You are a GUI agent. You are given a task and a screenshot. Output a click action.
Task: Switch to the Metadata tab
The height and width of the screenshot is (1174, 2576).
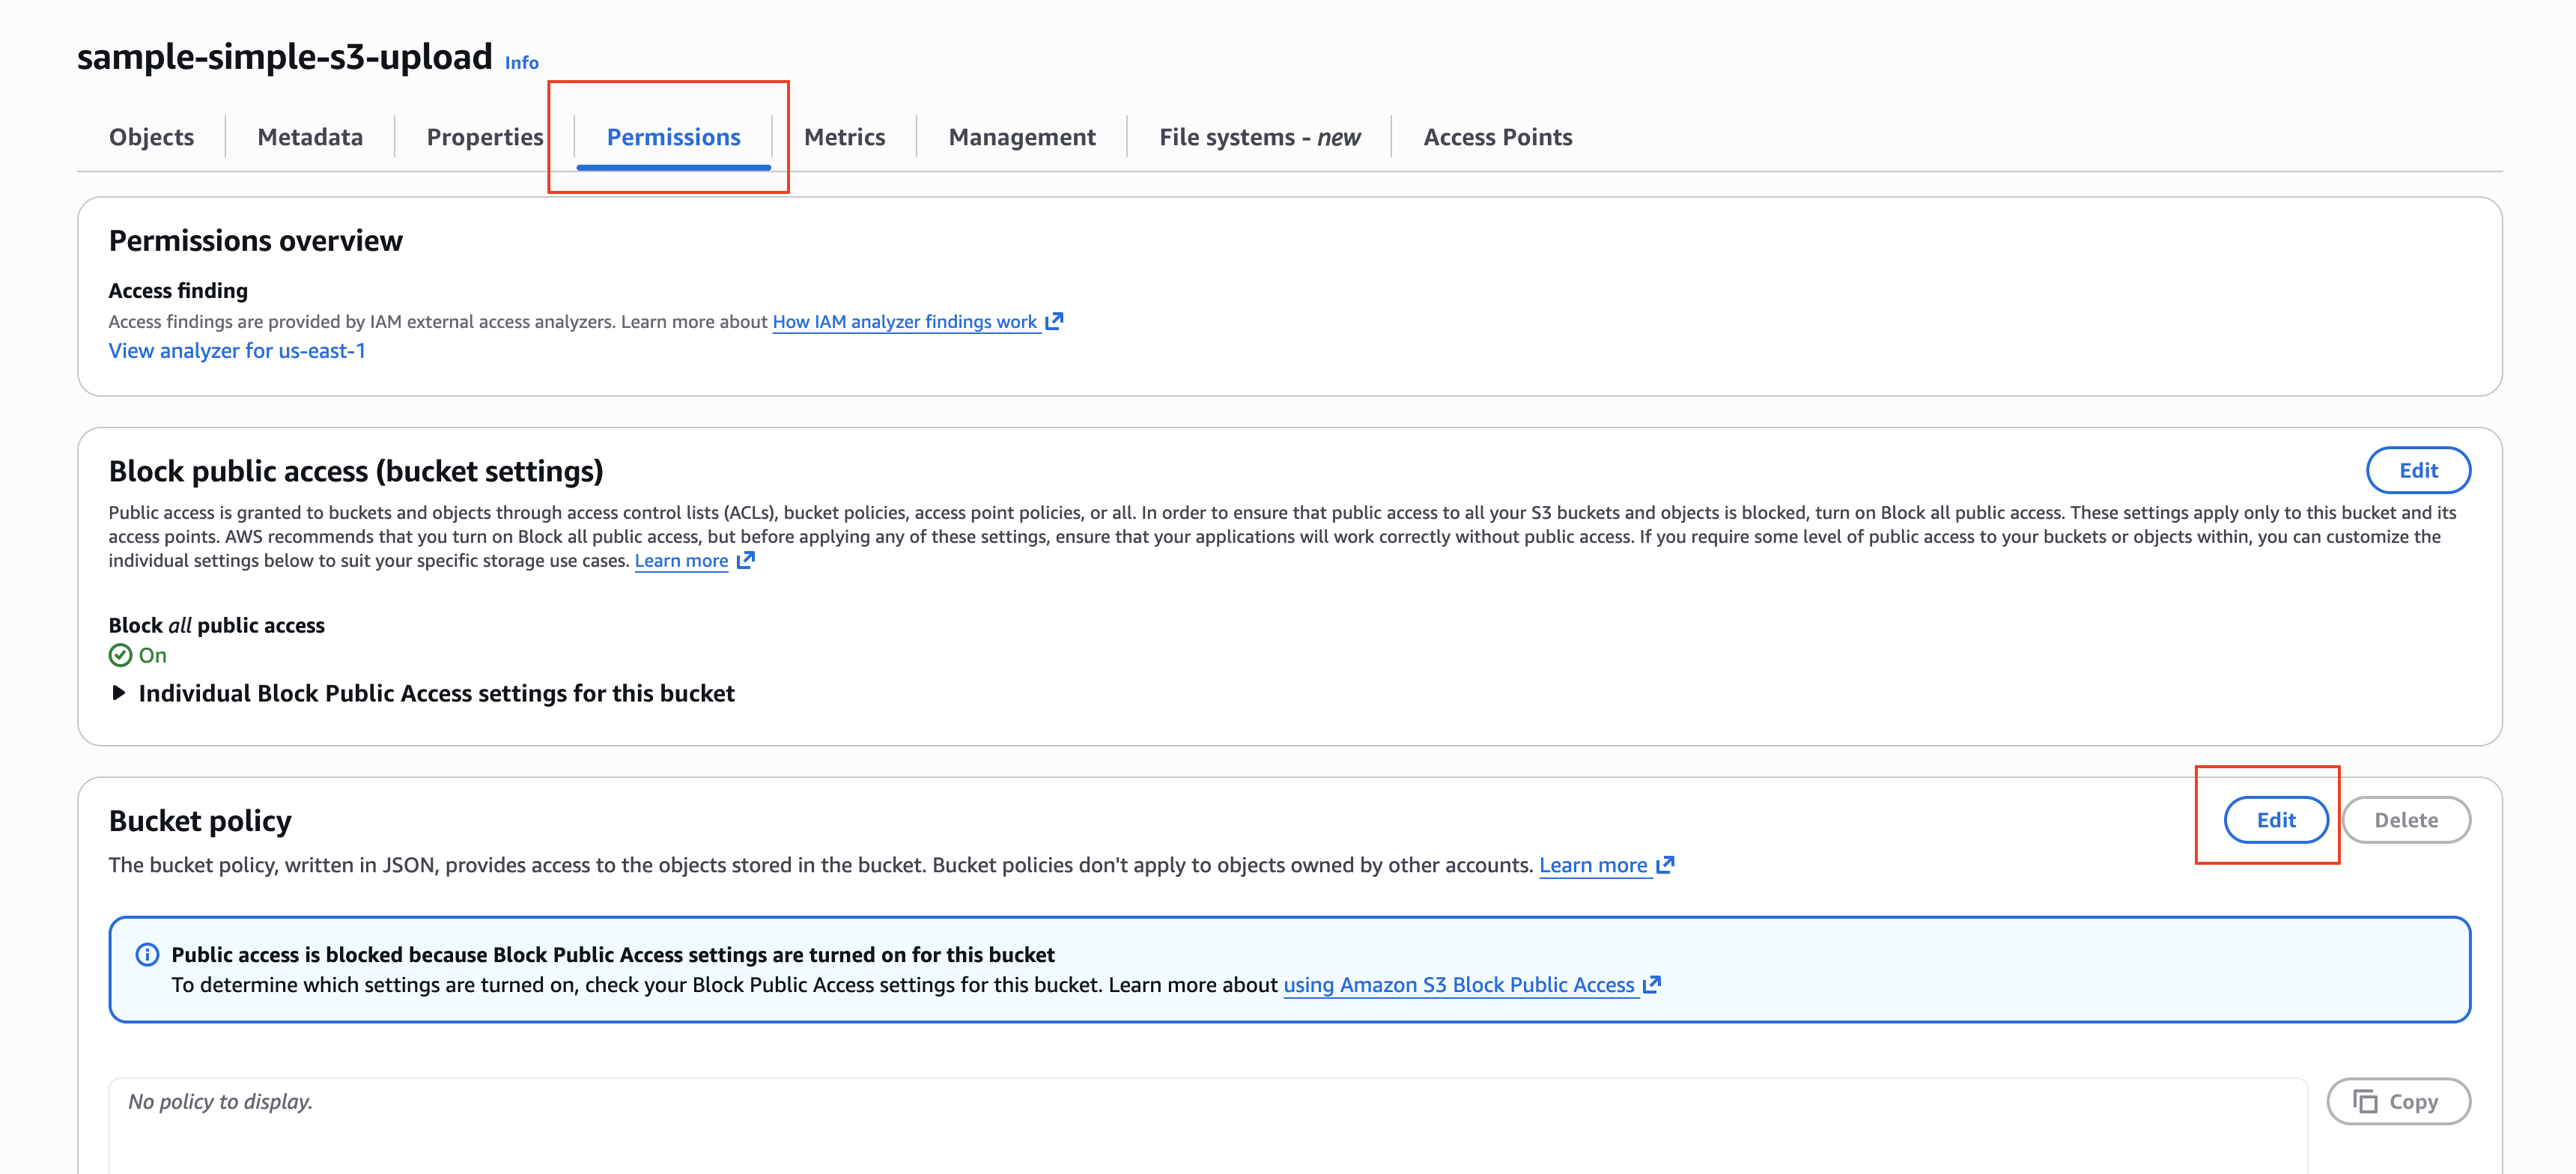(x=310, y=137)
